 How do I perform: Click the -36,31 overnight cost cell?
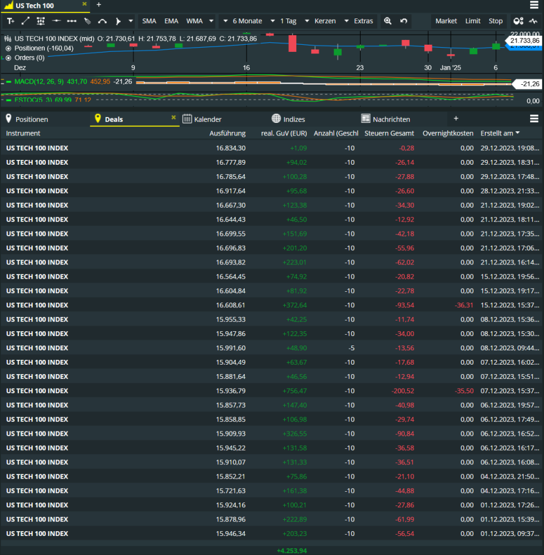(465, 305)
